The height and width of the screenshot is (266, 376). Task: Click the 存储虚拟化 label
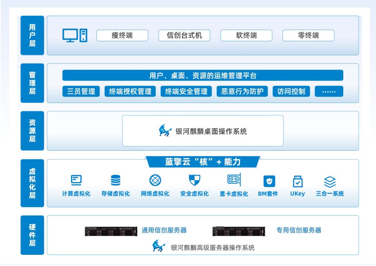pyautogui.click(x=116, y=193)
